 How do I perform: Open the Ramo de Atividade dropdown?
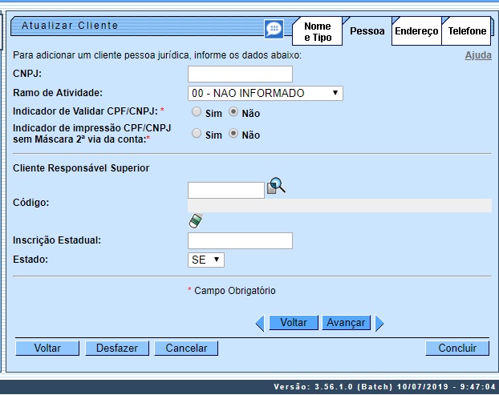(265, 94)
